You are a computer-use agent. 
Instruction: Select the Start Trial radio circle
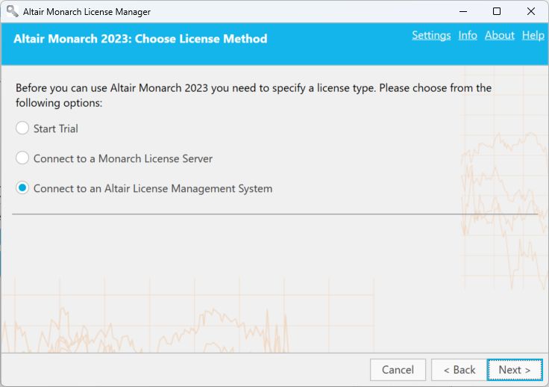pos(22,128)
